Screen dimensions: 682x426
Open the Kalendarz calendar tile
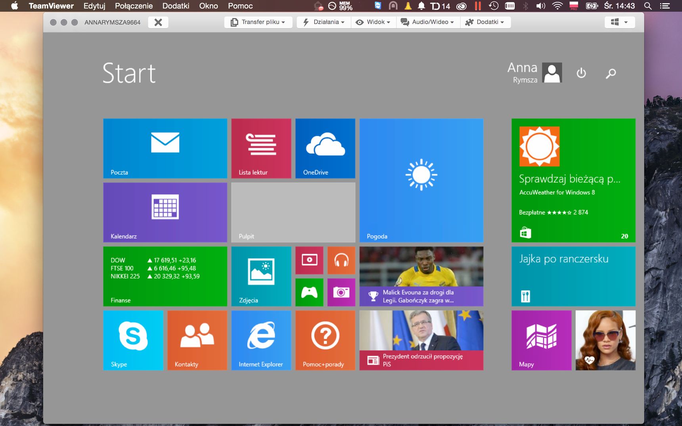coord(165,212)
